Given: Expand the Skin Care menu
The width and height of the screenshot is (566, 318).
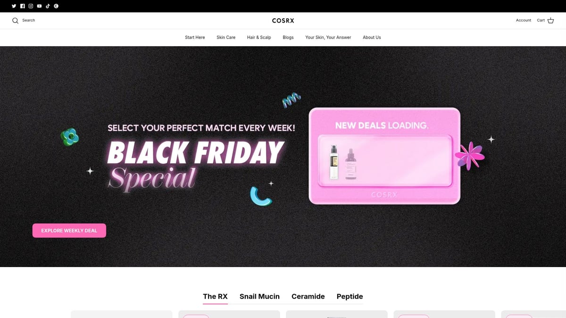Looking at the screenshot, I should (x=226, y=37).
